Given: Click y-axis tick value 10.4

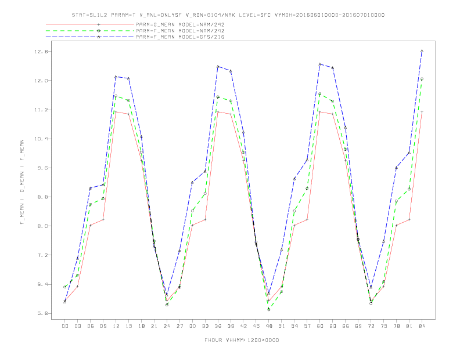Looking at the screenshot, I should point(41,139).
